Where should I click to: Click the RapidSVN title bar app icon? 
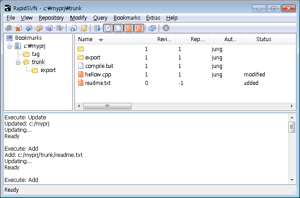click(8, 8)
